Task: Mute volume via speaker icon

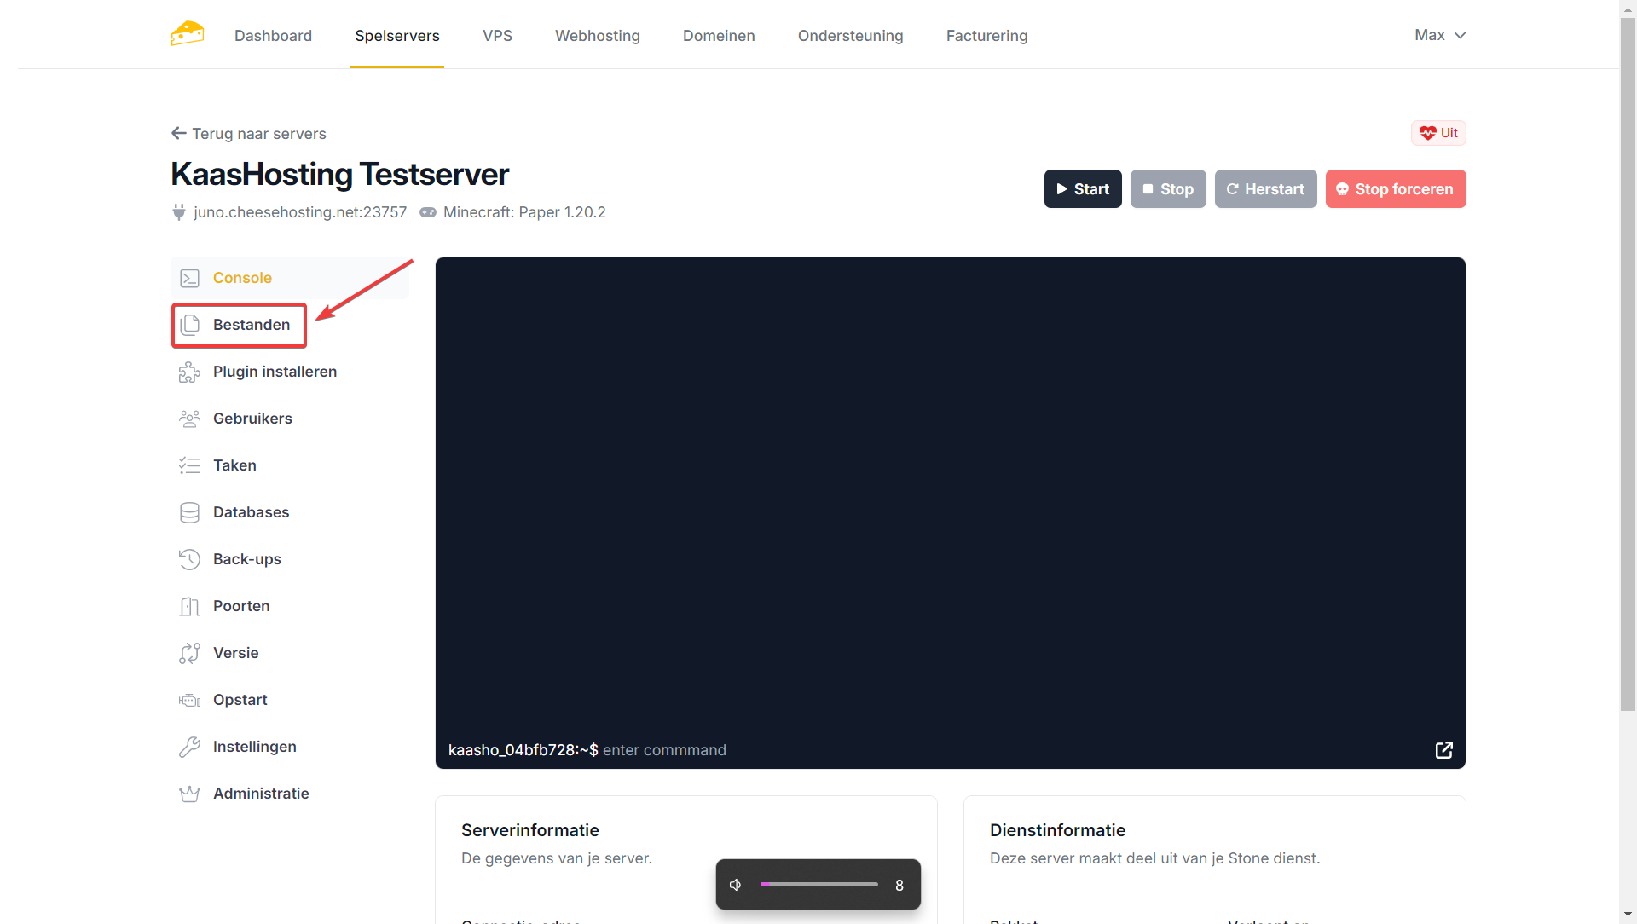Action: click(x=736, y=885)
